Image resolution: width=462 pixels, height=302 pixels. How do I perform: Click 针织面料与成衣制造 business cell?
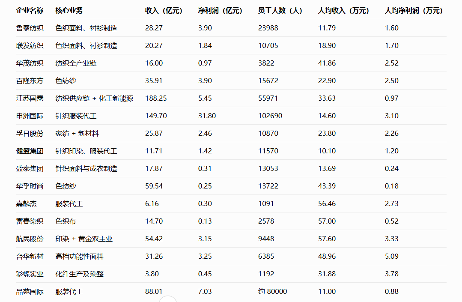pyautogui.click(x=86, y=168)
